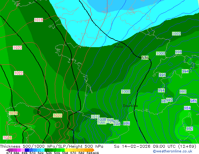Click the blue 1008 isobar label

click(102, 119)
